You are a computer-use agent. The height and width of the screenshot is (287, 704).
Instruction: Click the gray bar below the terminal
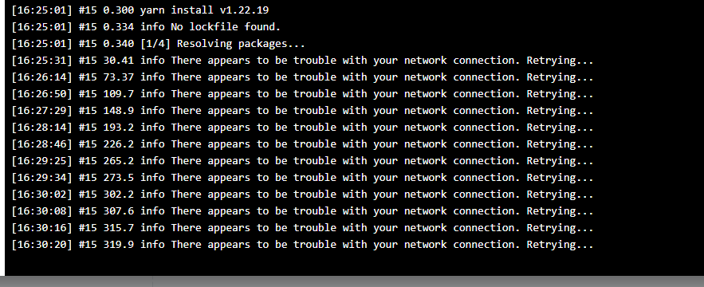pos(352,281)
